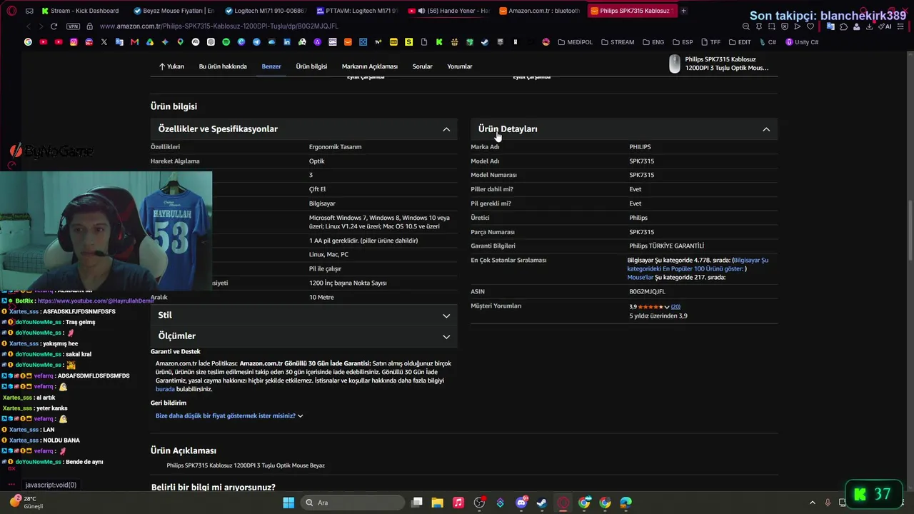This screenshot has height=514, width=914.
Task: Switch to the Logitech M171 910-00686 tab
Action: (x=265, y=11)
